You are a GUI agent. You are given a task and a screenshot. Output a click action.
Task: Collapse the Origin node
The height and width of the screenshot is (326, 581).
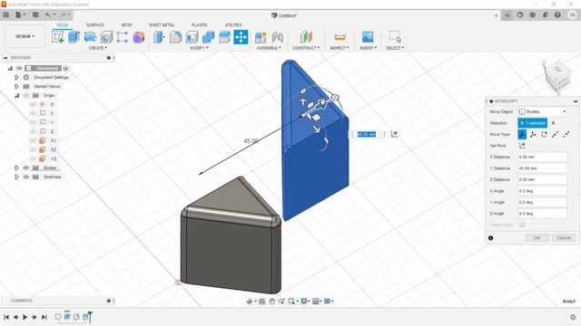tap(16, 95)
